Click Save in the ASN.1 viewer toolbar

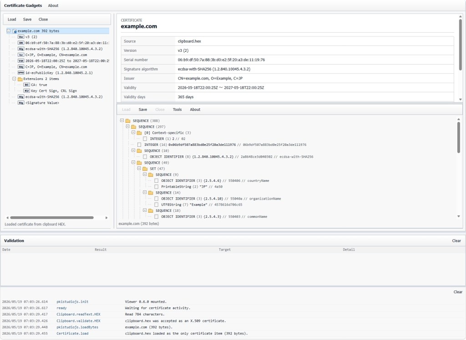pyautogui.click(x=142, y=110)
